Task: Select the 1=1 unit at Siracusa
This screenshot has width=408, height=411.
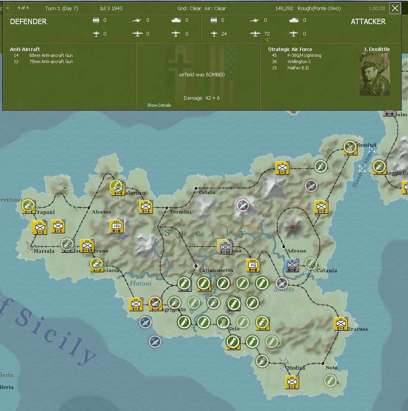Action: point(341,324)
